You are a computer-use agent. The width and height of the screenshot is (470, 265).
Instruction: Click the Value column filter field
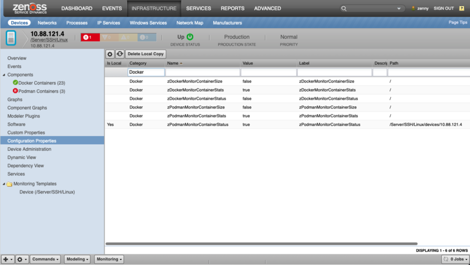coord(268,72)
